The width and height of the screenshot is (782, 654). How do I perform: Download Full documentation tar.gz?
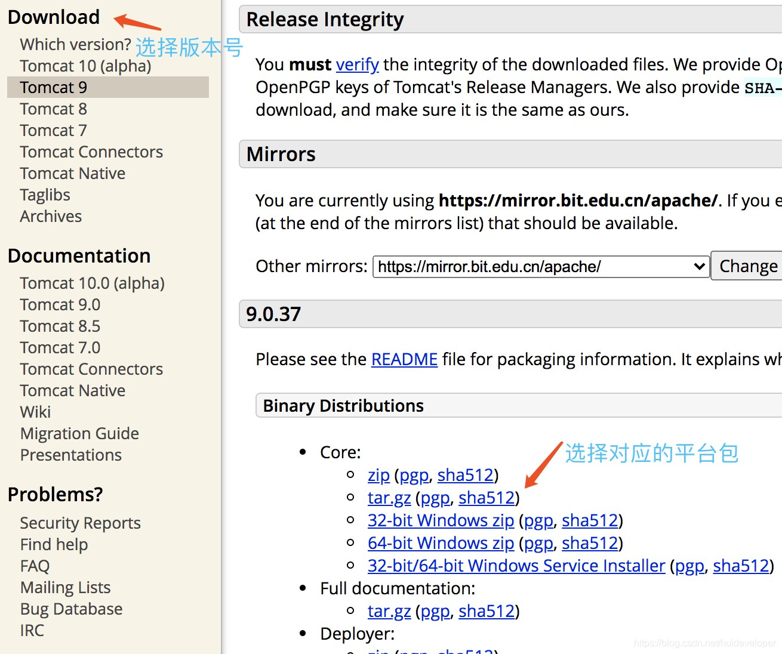pos(389,611)
